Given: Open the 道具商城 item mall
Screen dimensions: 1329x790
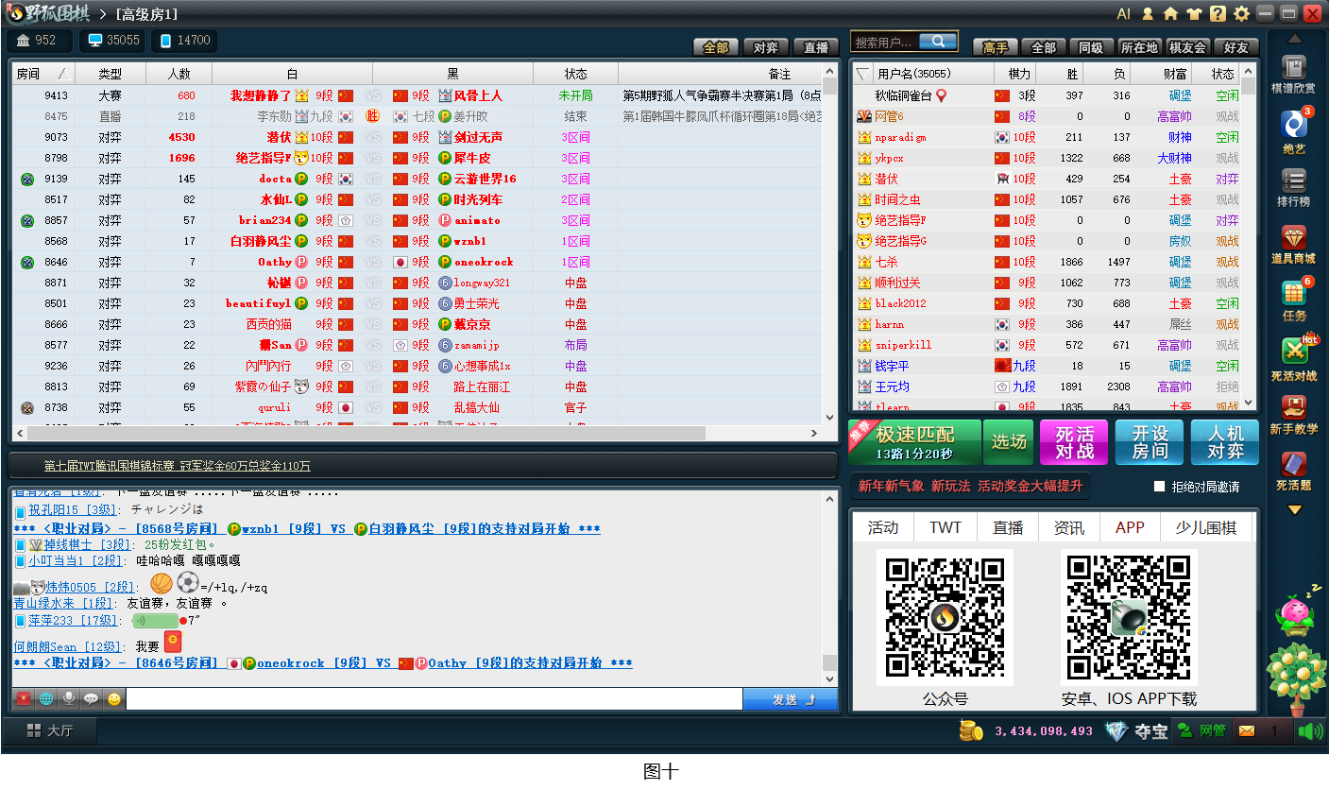Looking at the screenshot, I should (x=1296, y=238).
